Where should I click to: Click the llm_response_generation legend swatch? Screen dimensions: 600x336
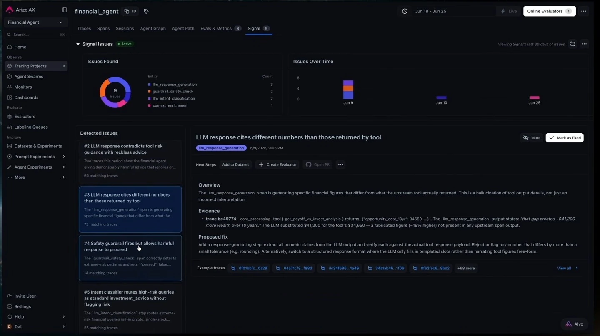(x=149, y=85)
